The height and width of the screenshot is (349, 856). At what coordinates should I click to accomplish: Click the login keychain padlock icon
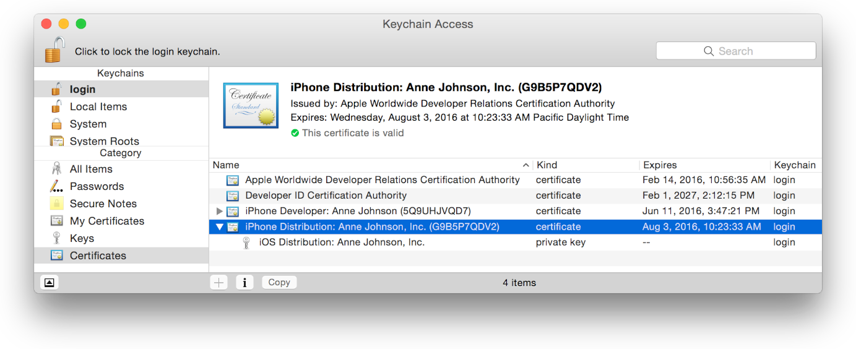pos(56,89)
